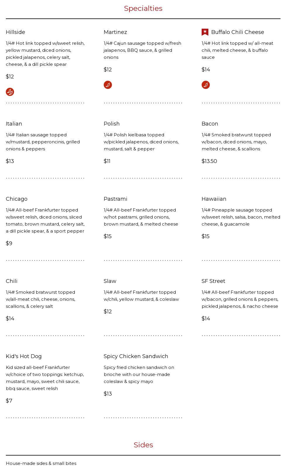Viewport: 282px width, 469px height.
Task: Click the double chili pepper icon under Hillside
Action: [10, 92]
